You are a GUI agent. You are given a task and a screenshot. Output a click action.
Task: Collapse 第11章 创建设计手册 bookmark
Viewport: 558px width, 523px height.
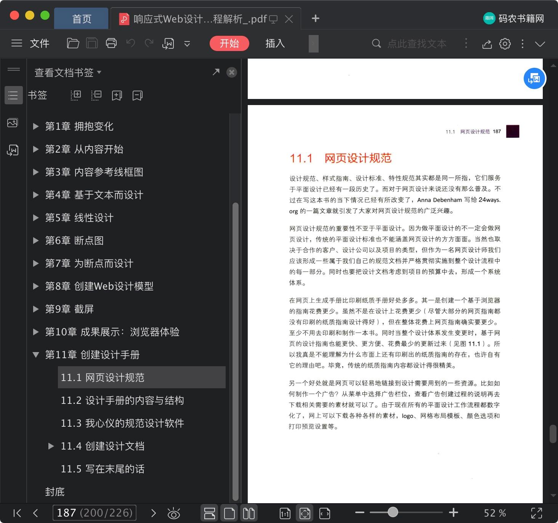coord(36,355)
